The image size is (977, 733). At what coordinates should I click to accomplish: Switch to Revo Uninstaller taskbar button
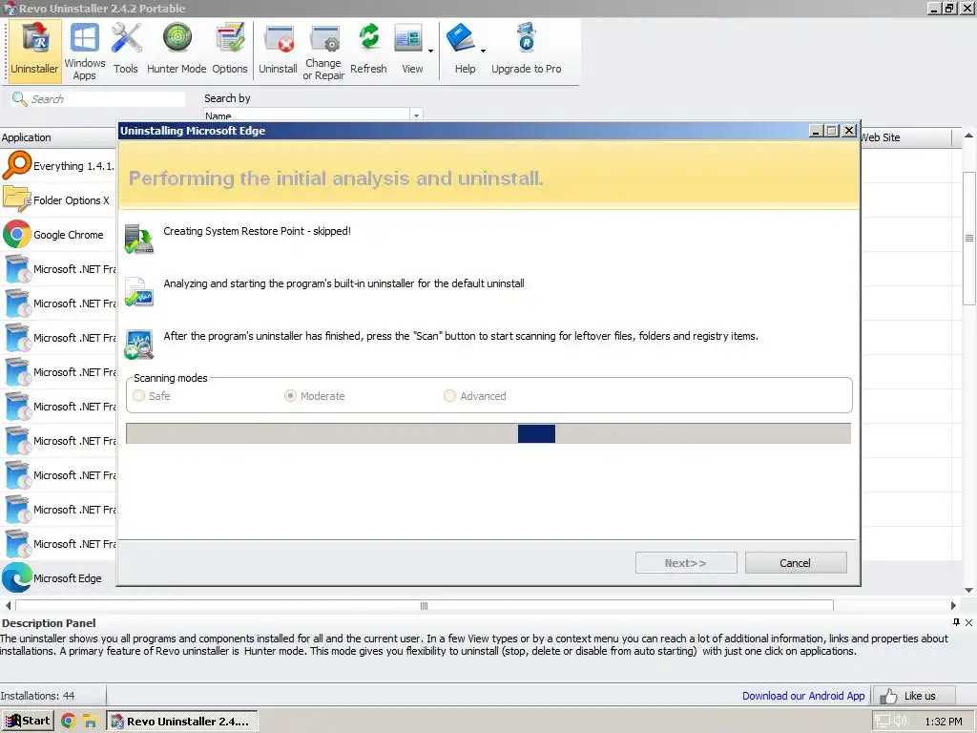[x=182, y=722]
